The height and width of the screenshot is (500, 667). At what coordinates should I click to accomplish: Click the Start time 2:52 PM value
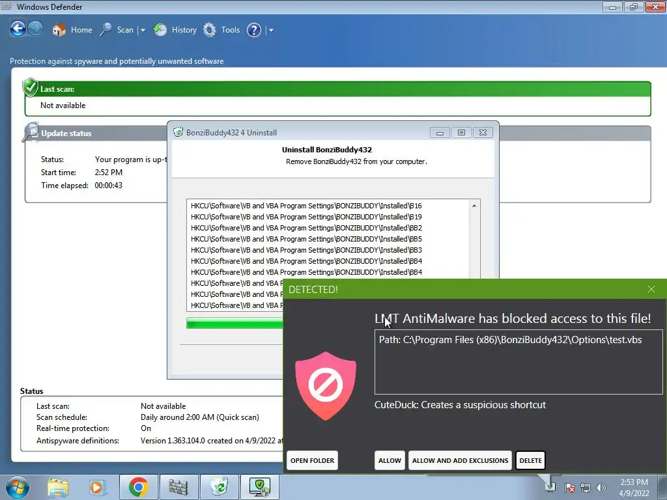[109, 173]
